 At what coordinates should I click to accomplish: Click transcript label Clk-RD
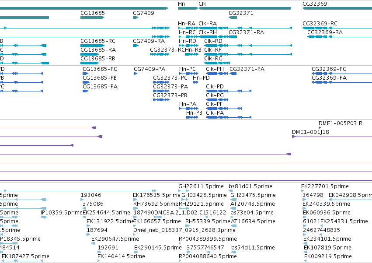coord(213,41)
